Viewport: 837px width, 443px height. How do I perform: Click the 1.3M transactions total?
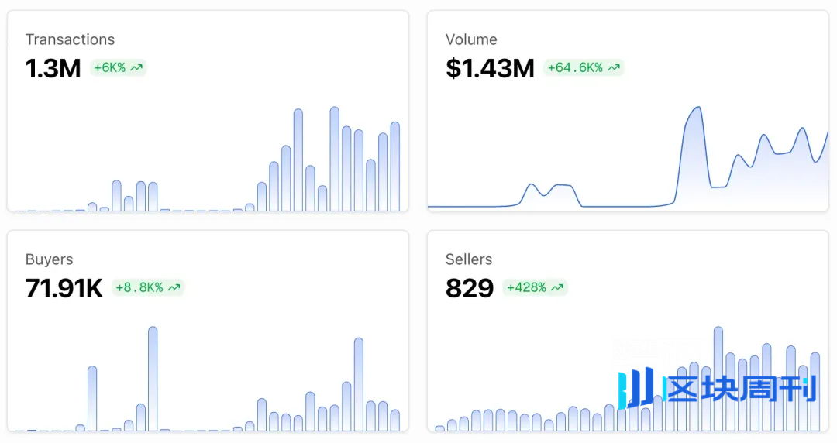click(53, 68)
